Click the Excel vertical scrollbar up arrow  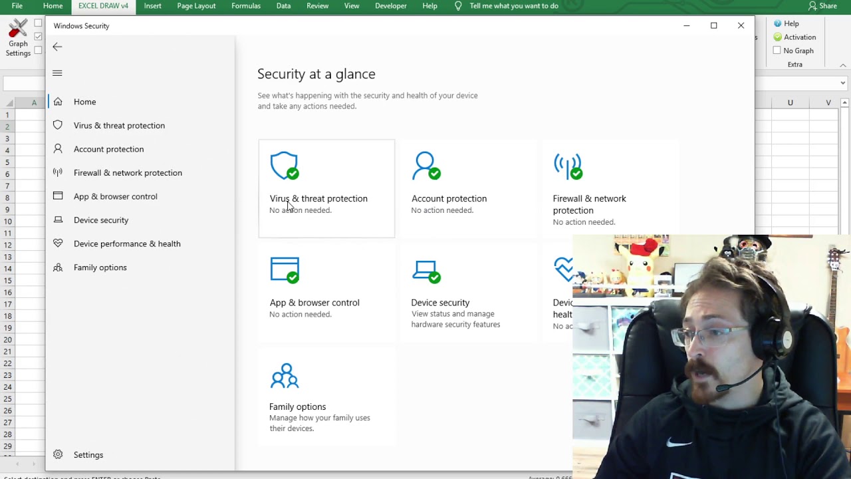click(845, 102)
